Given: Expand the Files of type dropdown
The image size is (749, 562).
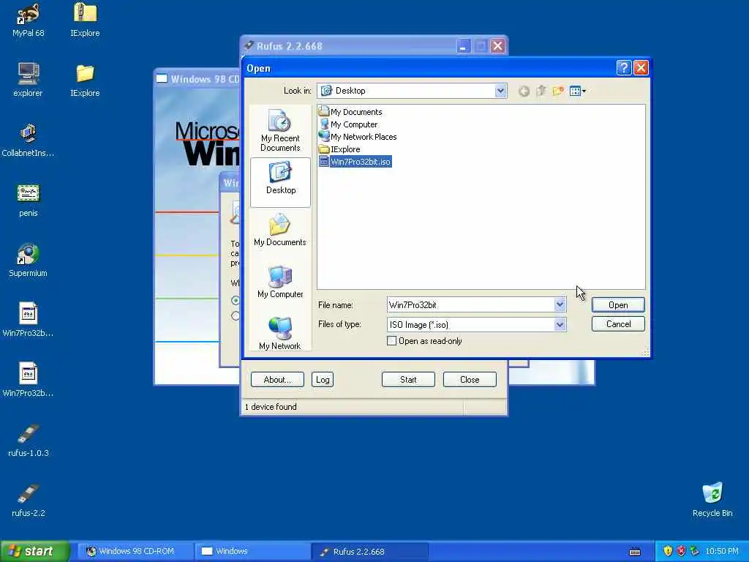Looking at the screenshot, I should (560, 324).
